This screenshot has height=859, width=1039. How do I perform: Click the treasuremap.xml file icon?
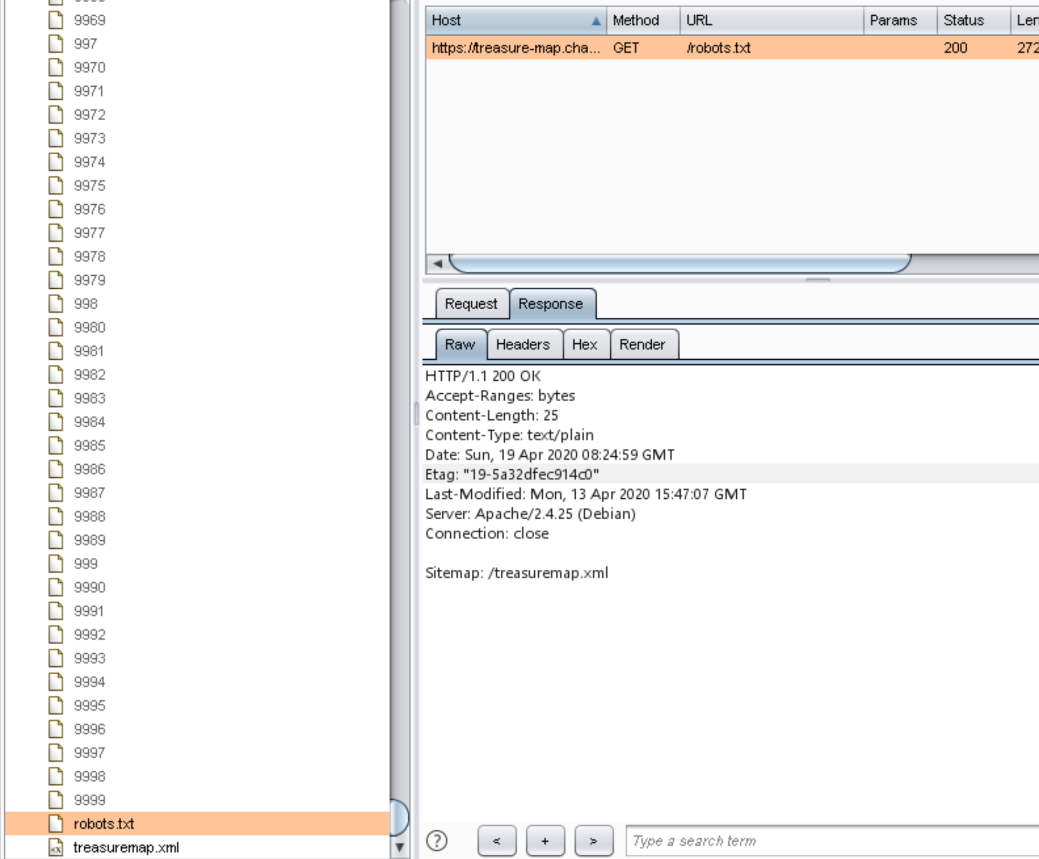56,847
